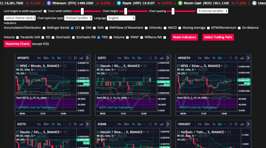Click the right arrow in the VENUSDT toolbar

click(248, 124)
